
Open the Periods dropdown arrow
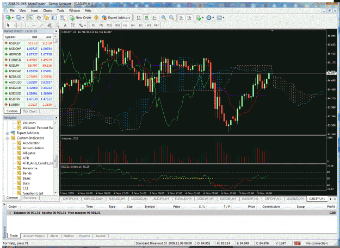(213, 18)
